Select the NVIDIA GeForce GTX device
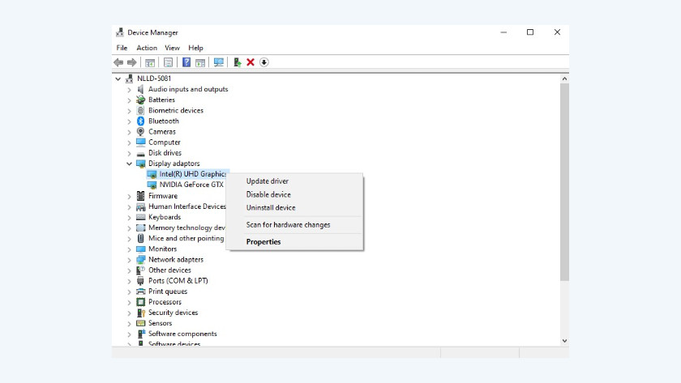Viewport: 681px width, 383px height. [191, 185]
